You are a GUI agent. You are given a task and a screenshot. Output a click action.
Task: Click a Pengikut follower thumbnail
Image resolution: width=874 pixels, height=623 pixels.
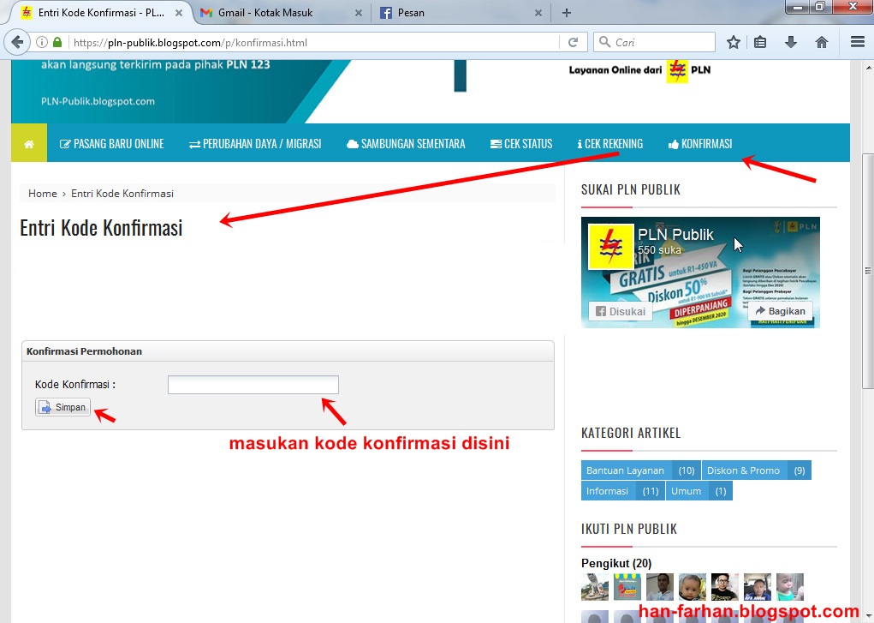pos(594,586)
